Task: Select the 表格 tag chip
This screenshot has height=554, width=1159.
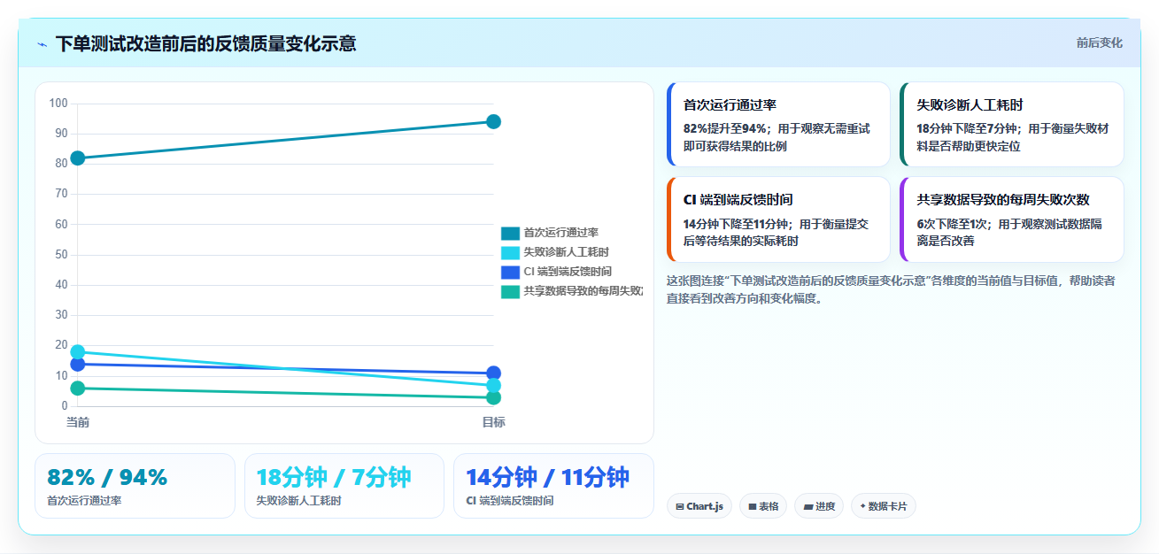Action: pos(763,506)
